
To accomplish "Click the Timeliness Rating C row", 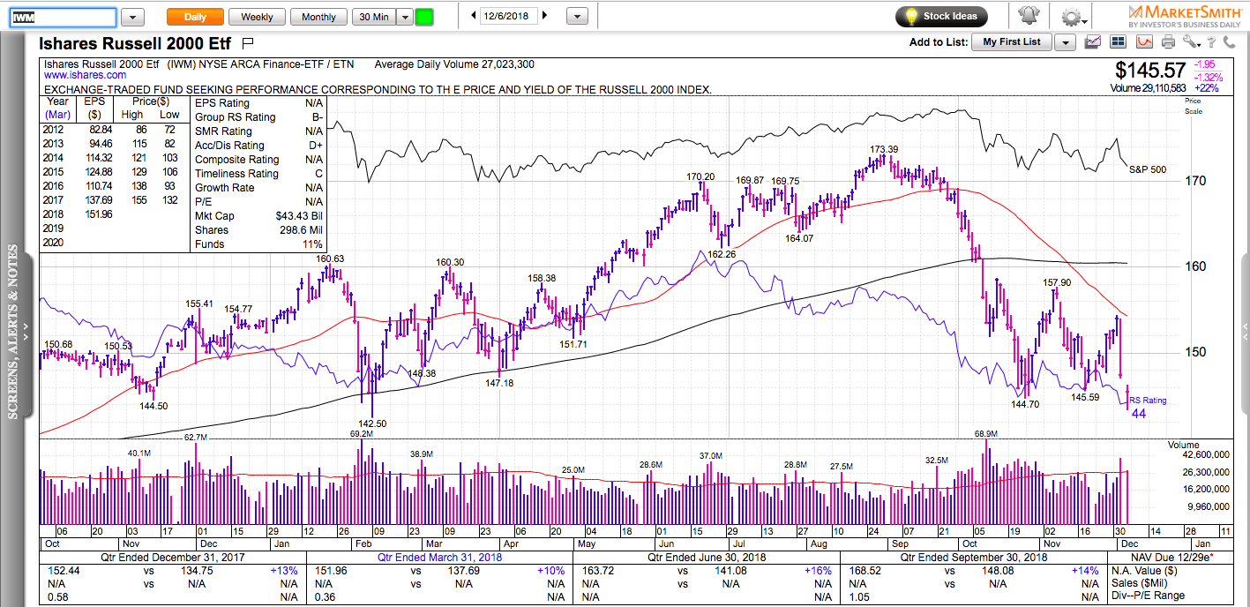I will [259, 174].
